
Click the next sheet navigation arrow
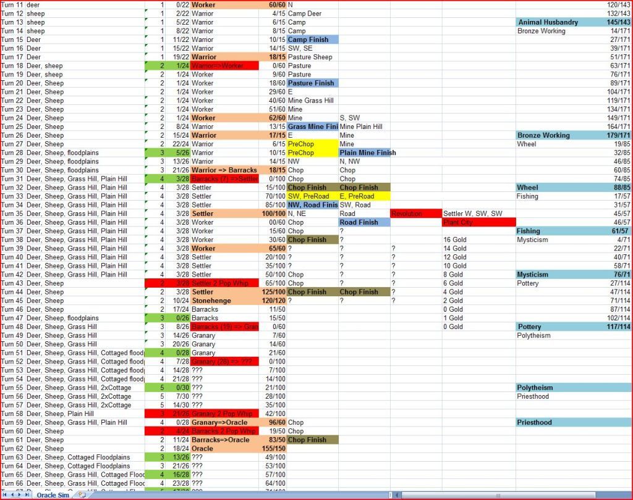[19, 495]
